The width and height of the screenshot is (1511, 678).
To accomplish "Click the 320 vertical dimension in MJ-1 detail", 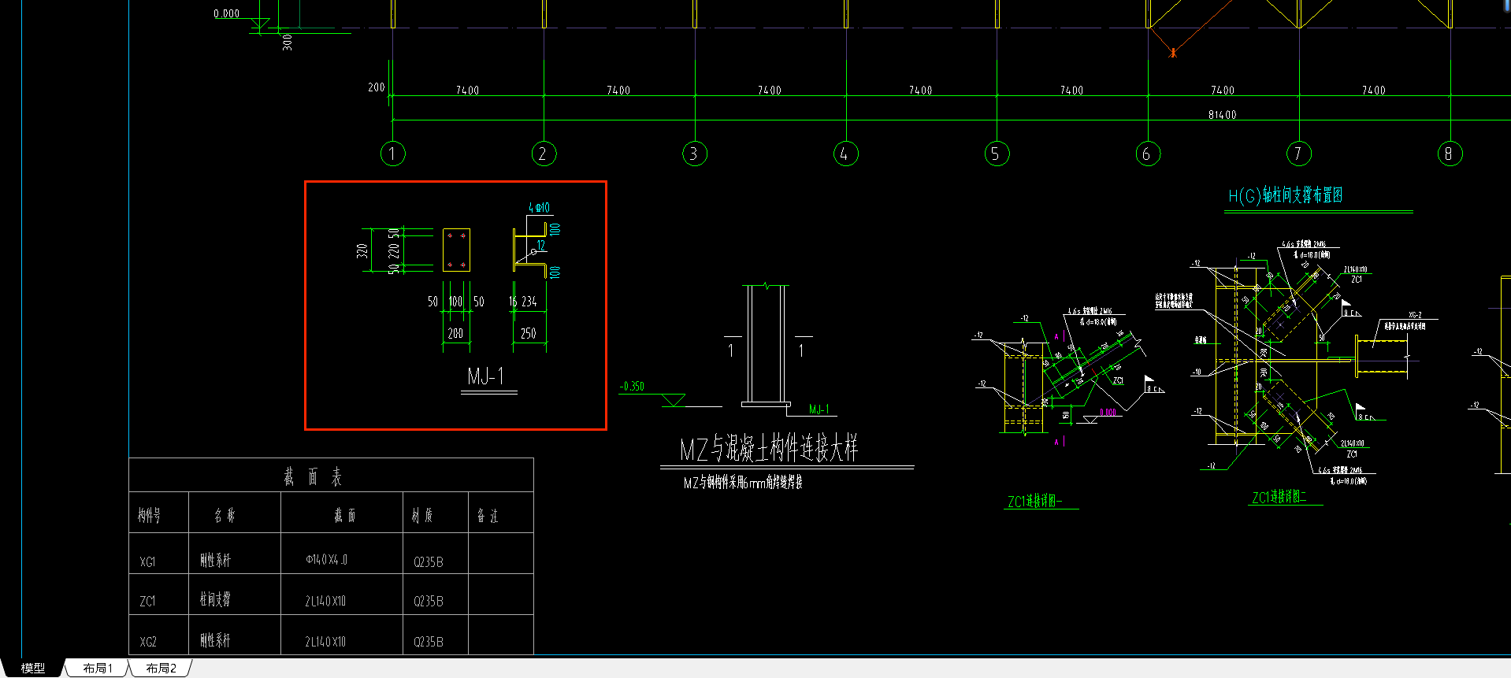I will point(362,251).
